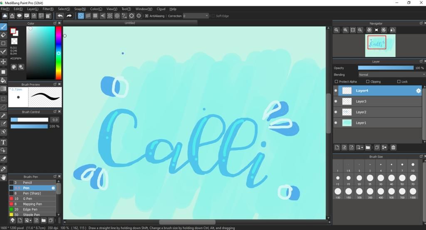The height and width of the screenshot is (230, 426).
Task: Hide Layer1 visibility dot
Action: coord(336,123)
